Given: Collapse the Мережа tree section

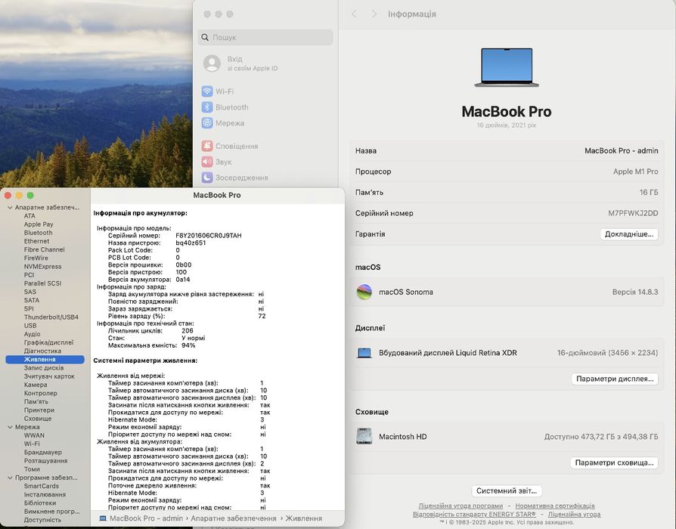Looking at the screenshot, I should 10,427.
